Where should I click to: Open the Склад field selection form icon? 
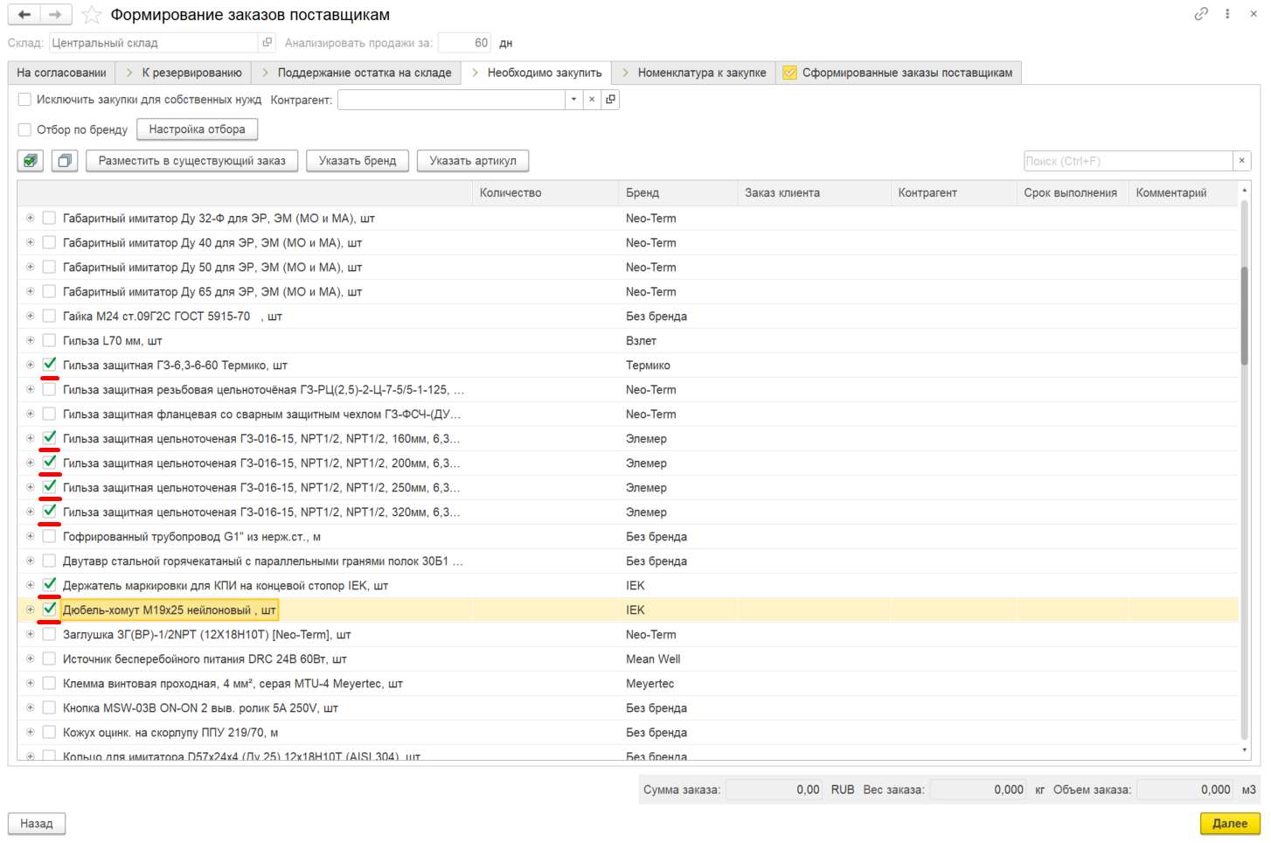[267, 43]
